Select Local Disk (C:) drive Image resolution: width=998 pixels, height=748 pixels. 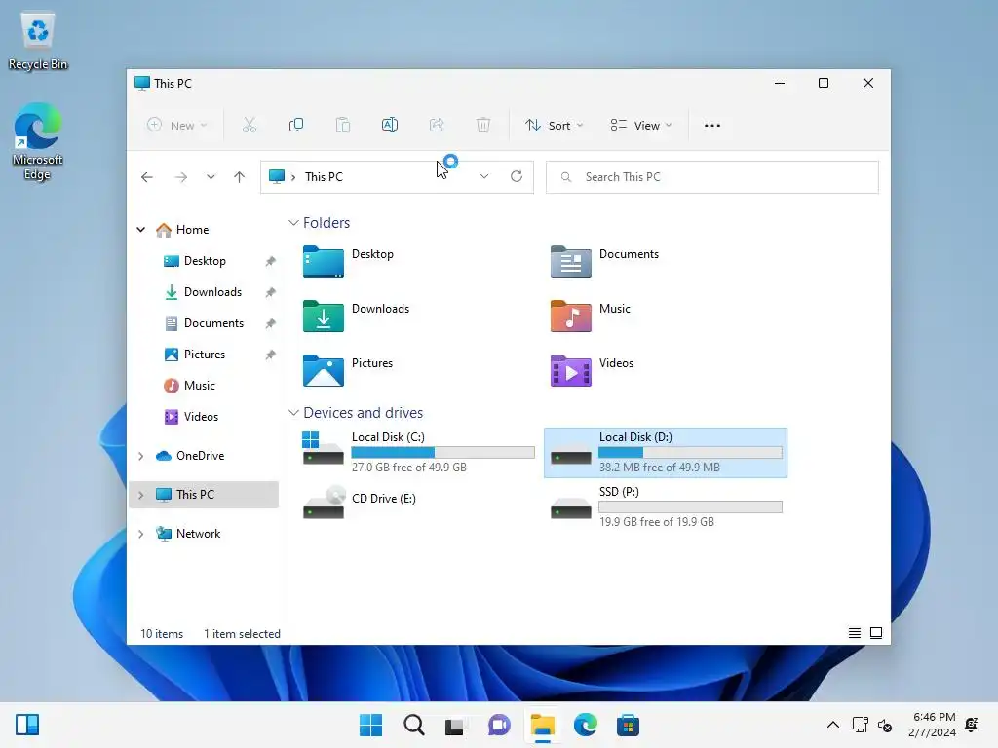[x=418, y=452]
